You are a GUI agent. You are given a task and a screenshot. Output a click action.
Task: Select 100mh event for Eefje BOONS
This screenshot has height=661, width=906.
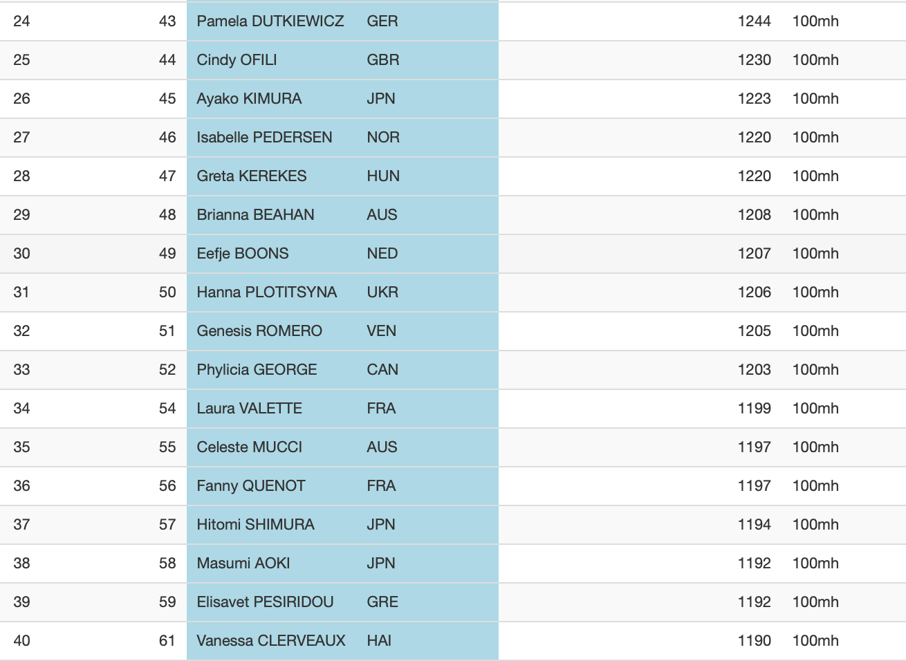[815, 254]
